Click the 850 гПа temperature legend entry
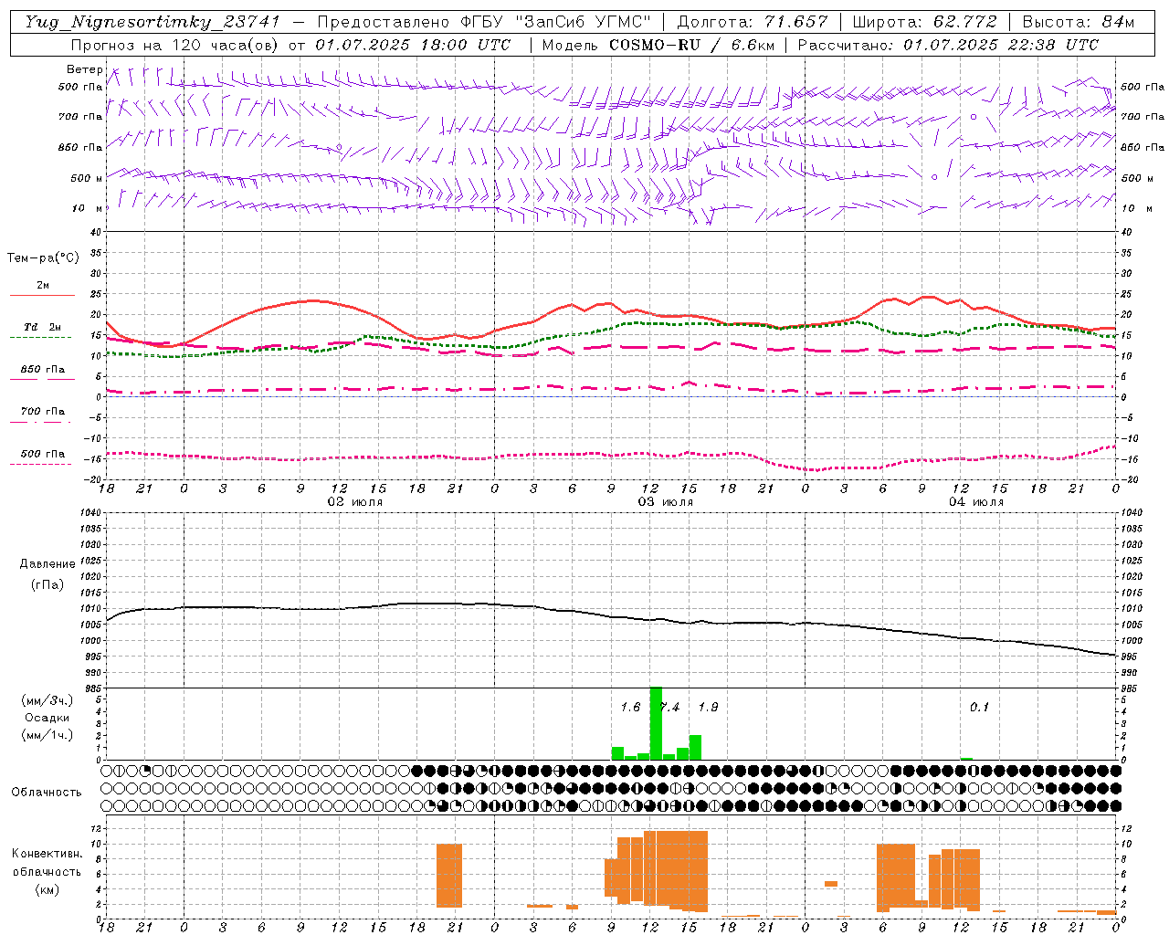This screenshot has height=935, width=1169. coord(43,370)
